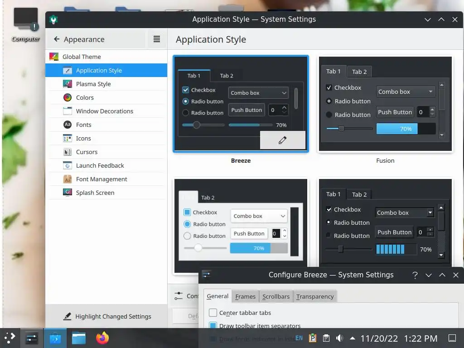This screenshot has width=464, height=348.
Task: Click the Highlight Changed Settings pencil icon
Action: click(x=68, y=316)
